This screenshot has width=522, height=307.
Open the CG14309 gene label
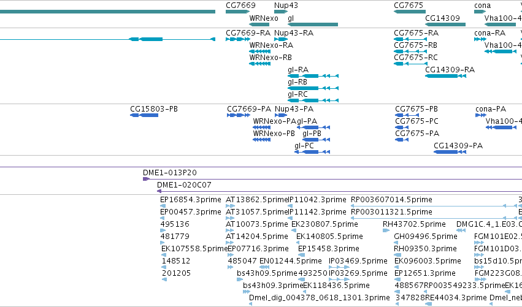(x=442, y=18)
